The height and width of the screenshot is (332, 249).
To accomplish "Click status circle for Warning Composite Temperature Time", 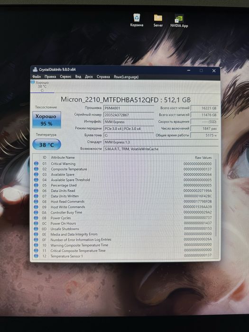I will click(36, 245).
